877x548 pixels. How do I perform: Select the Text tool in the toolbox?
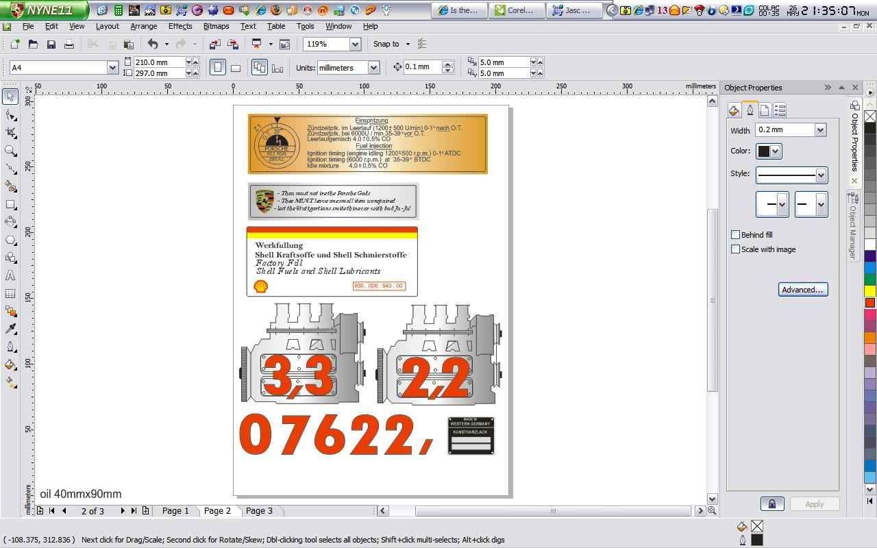(x=10, y=275)
